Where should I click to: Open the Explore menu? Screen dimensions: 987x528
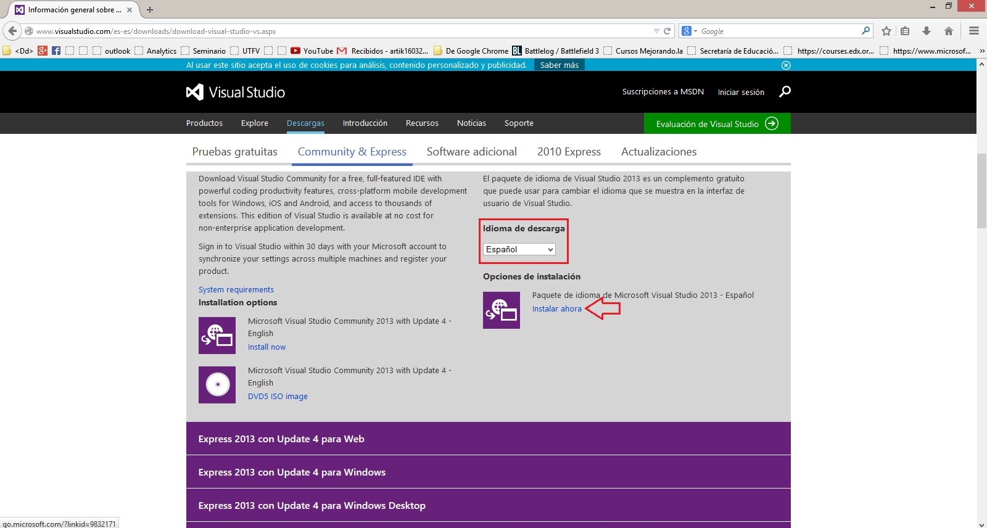click(x=255, y=123)
